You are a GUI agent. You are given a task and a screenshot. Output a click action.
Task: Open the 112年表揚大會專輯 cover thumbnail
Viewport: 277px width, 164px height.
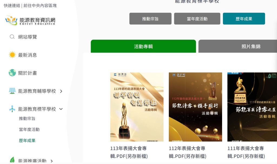tap(195, 107)
